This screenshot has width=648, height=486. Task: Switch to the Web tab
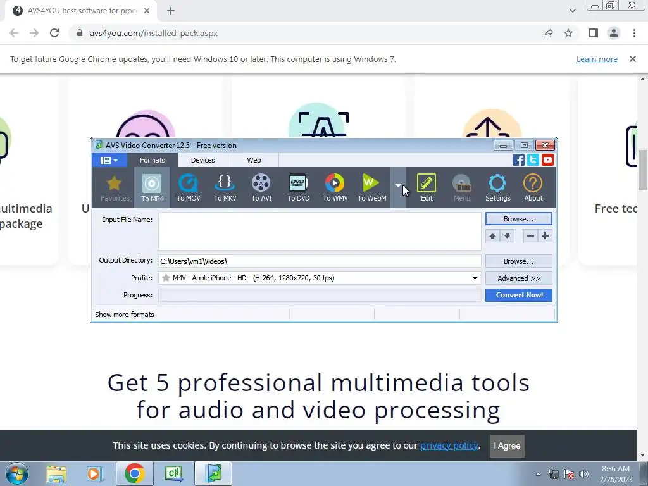tap(254, 160)
